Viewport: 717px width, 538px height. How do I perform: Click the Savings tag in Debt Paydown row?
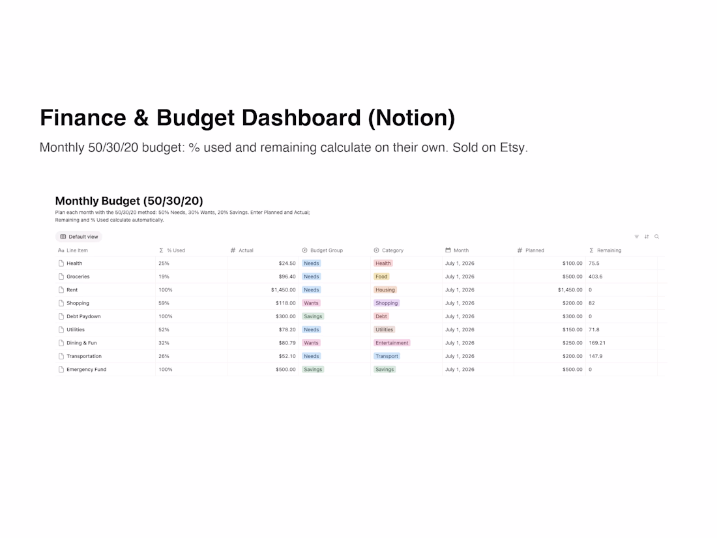314,316
